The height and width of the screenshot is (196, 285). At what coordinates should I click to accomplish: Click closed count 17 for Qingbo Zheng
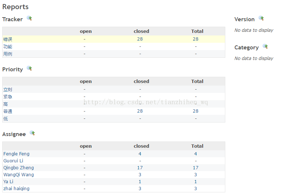pyautogui.click(x=140, y=168)
